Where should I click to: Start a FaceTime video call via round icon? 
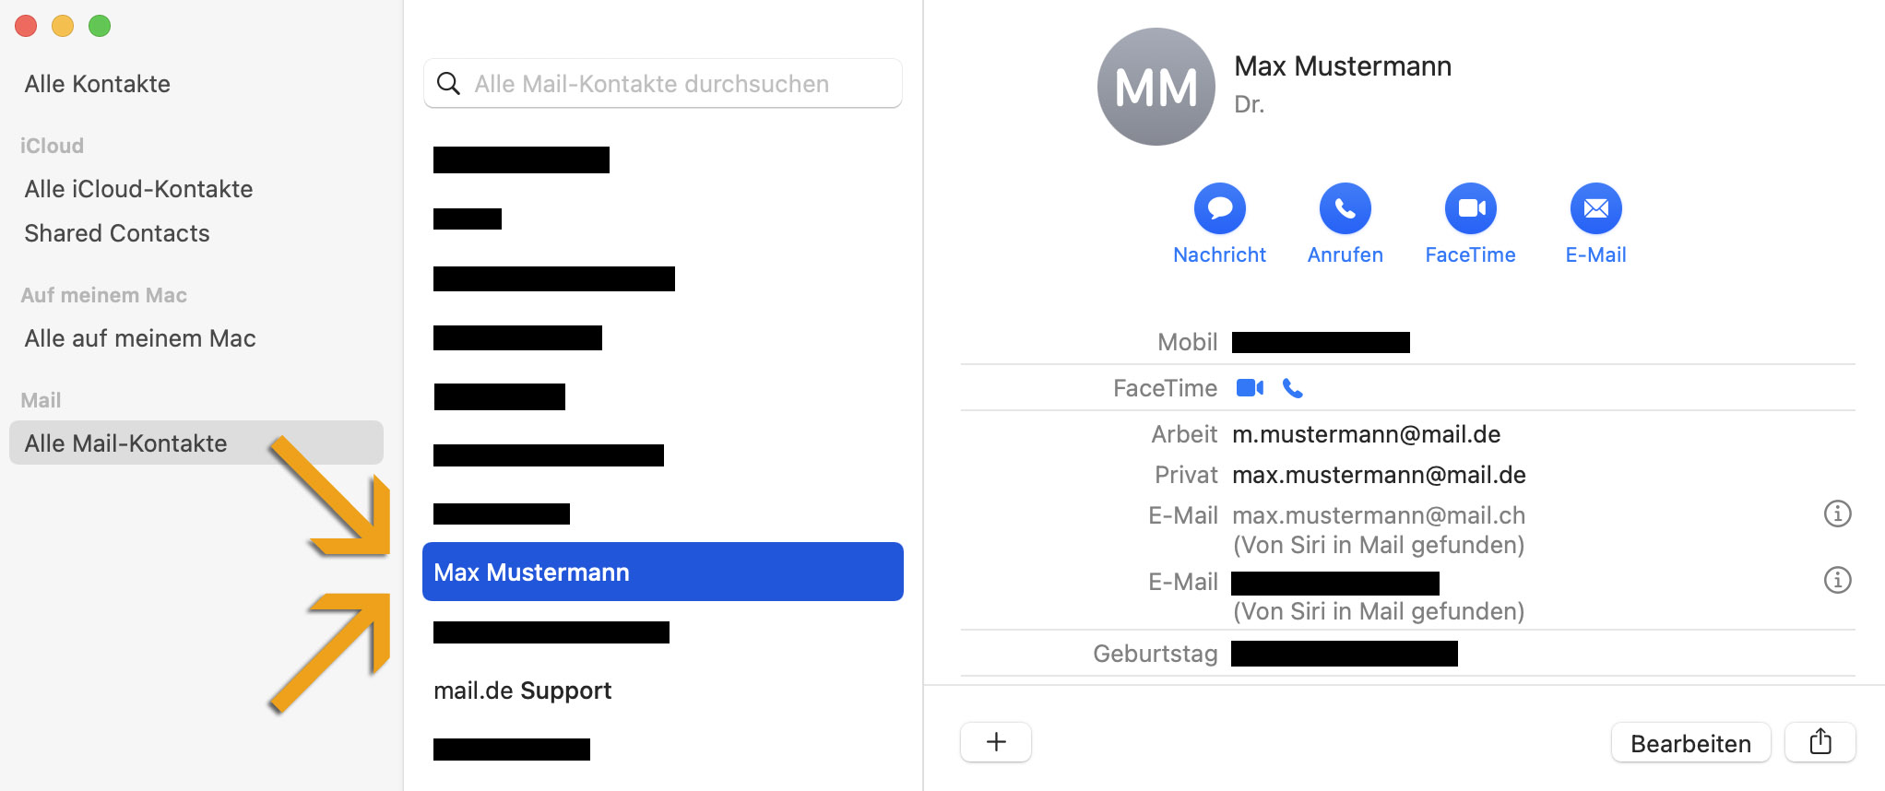pyautogui.click(x=1470, y=208)
